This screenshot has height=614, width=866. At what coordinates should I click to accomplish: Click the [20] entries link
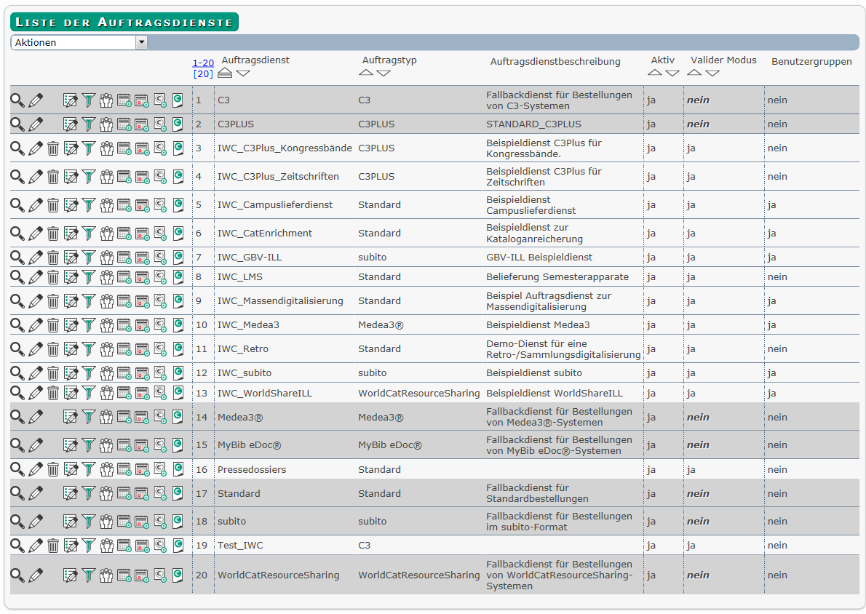click(203, 74)
